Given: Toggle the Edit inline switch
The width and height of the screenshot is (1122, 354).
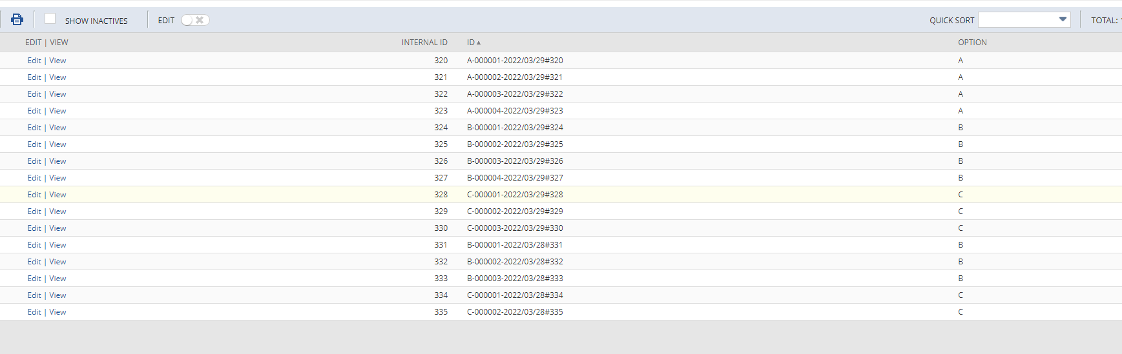Looking at the screenshot, I should pos(195,20).
